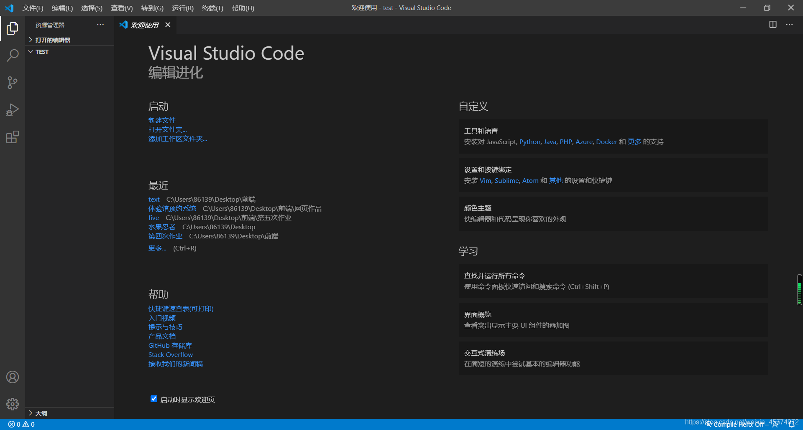Open recent folder five
Screen dimensions: 803x430
(x=153, y=218)
